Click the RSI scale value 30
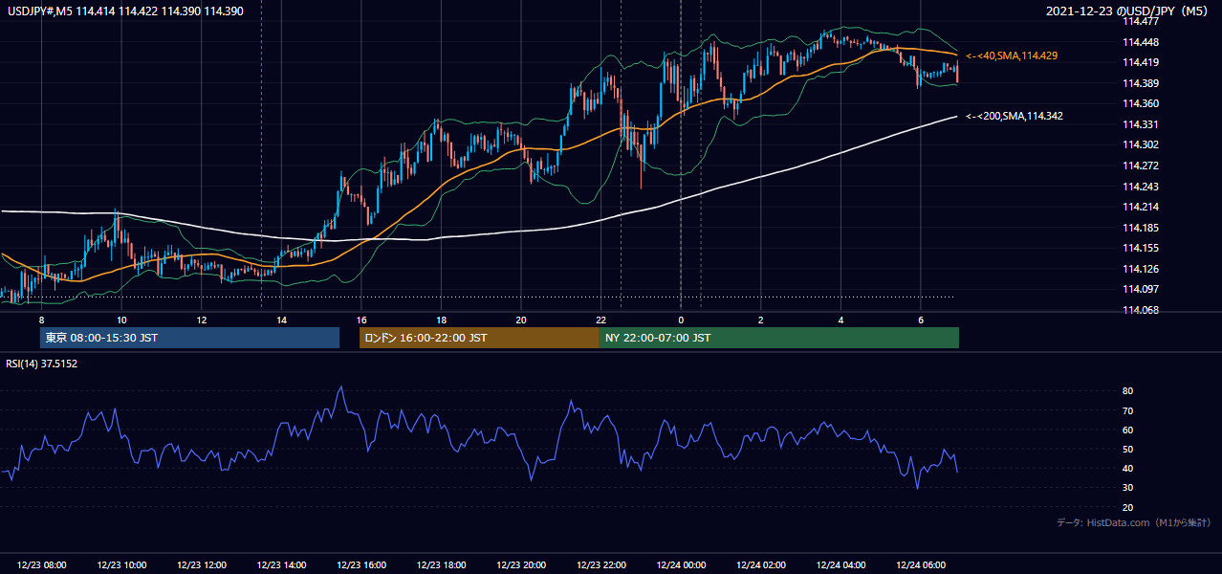 pos(1127,488)
